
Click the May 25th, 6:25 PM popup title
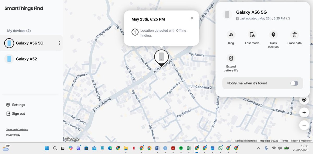tap(148, 19)
